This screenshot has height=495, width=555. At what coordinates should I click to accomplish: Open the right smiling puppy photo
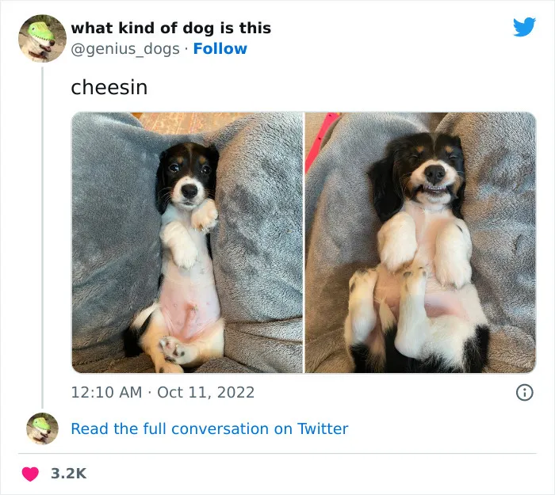pos(420,242)
